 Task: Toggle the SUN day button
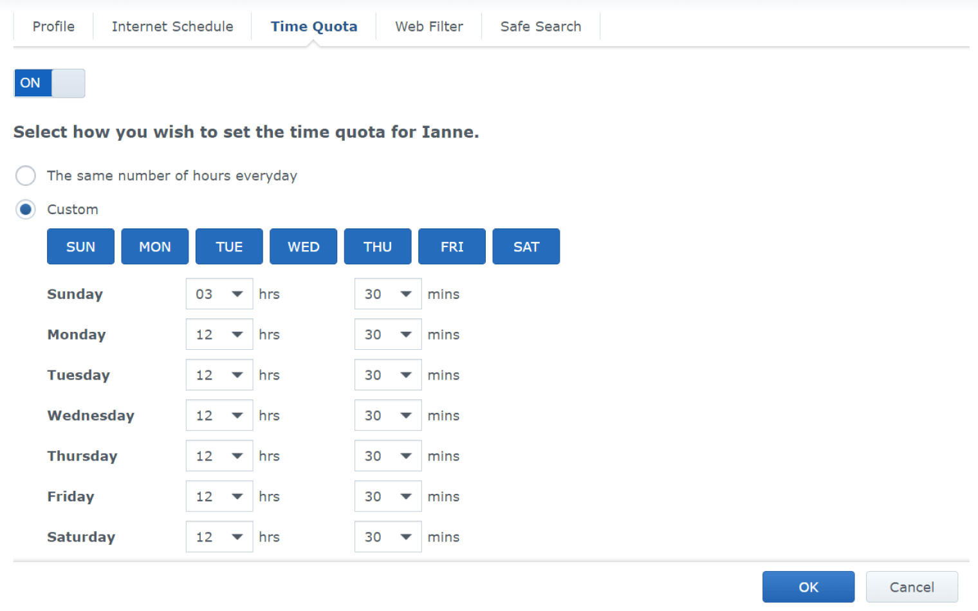coord(80,247)
